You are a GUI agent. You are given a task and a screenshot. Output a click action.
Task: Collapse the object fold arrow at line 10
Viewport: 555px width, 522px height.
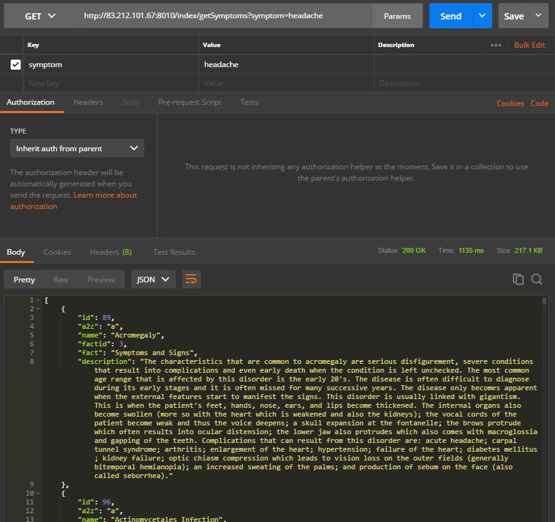[38, 493]
